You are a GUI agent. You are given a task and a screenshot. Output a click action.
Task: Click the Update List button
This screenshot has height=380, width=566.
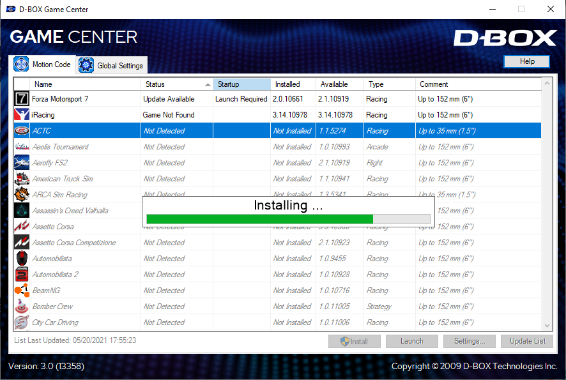527,341
